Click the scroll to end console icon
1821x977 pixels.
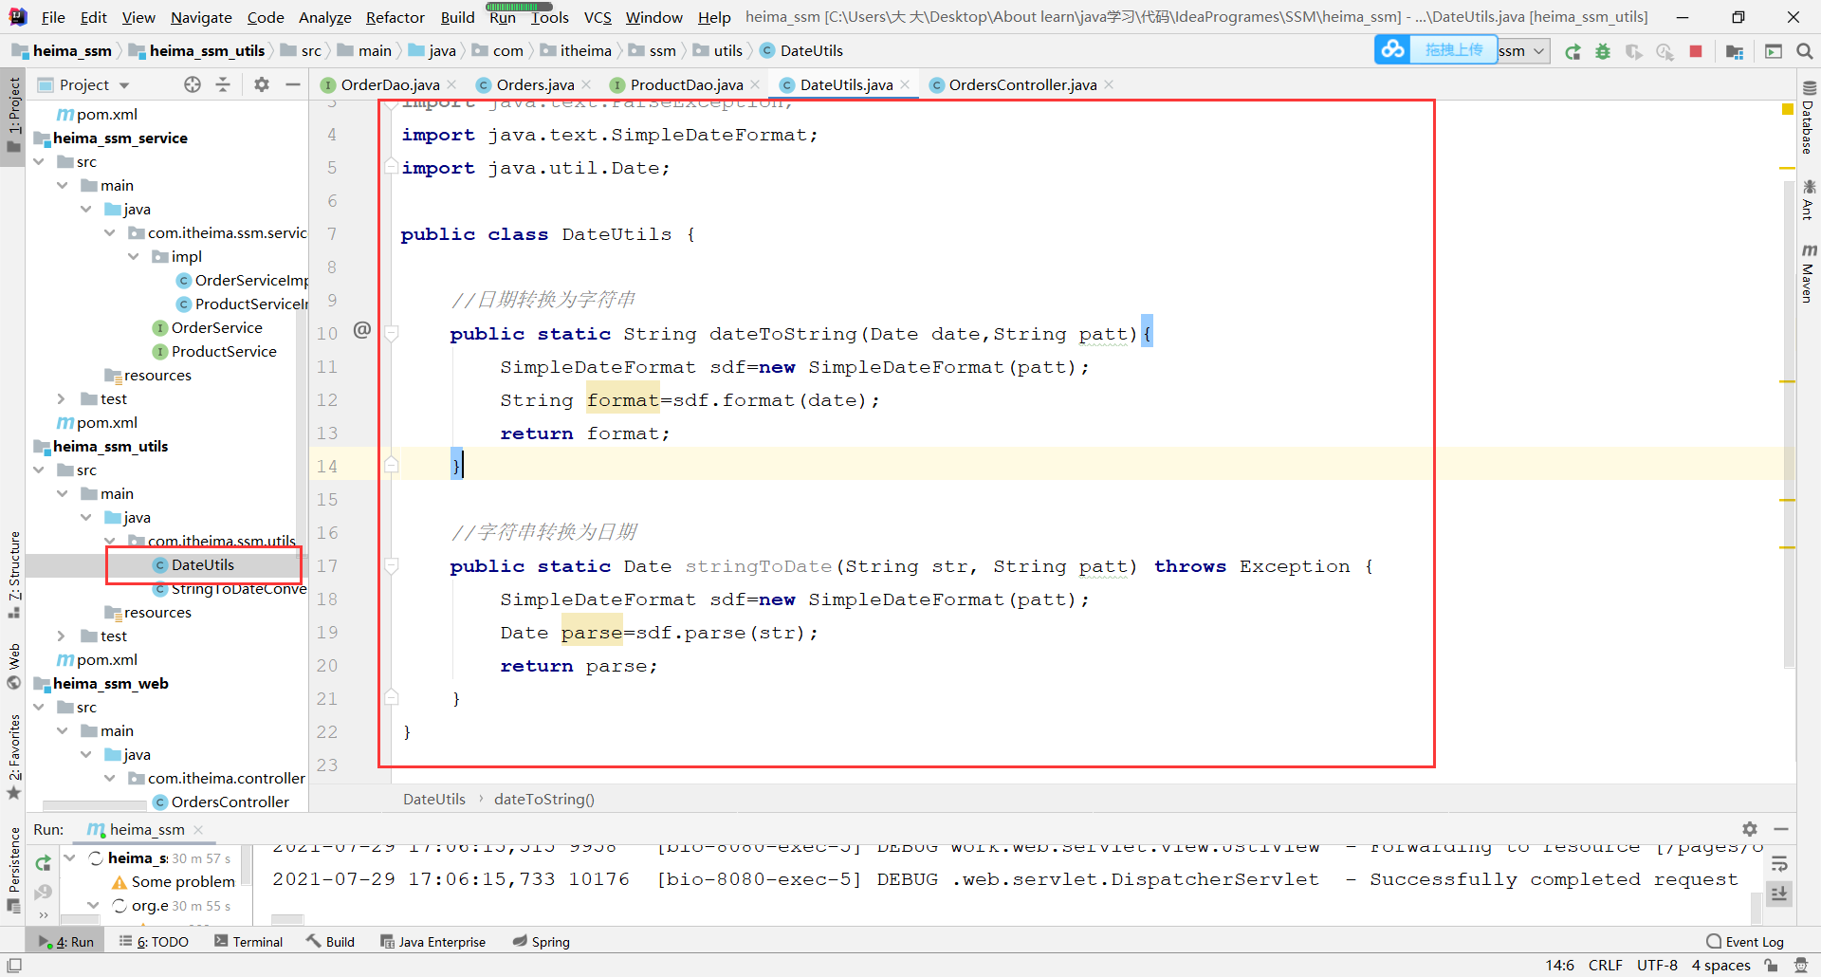pos(1779,894)
